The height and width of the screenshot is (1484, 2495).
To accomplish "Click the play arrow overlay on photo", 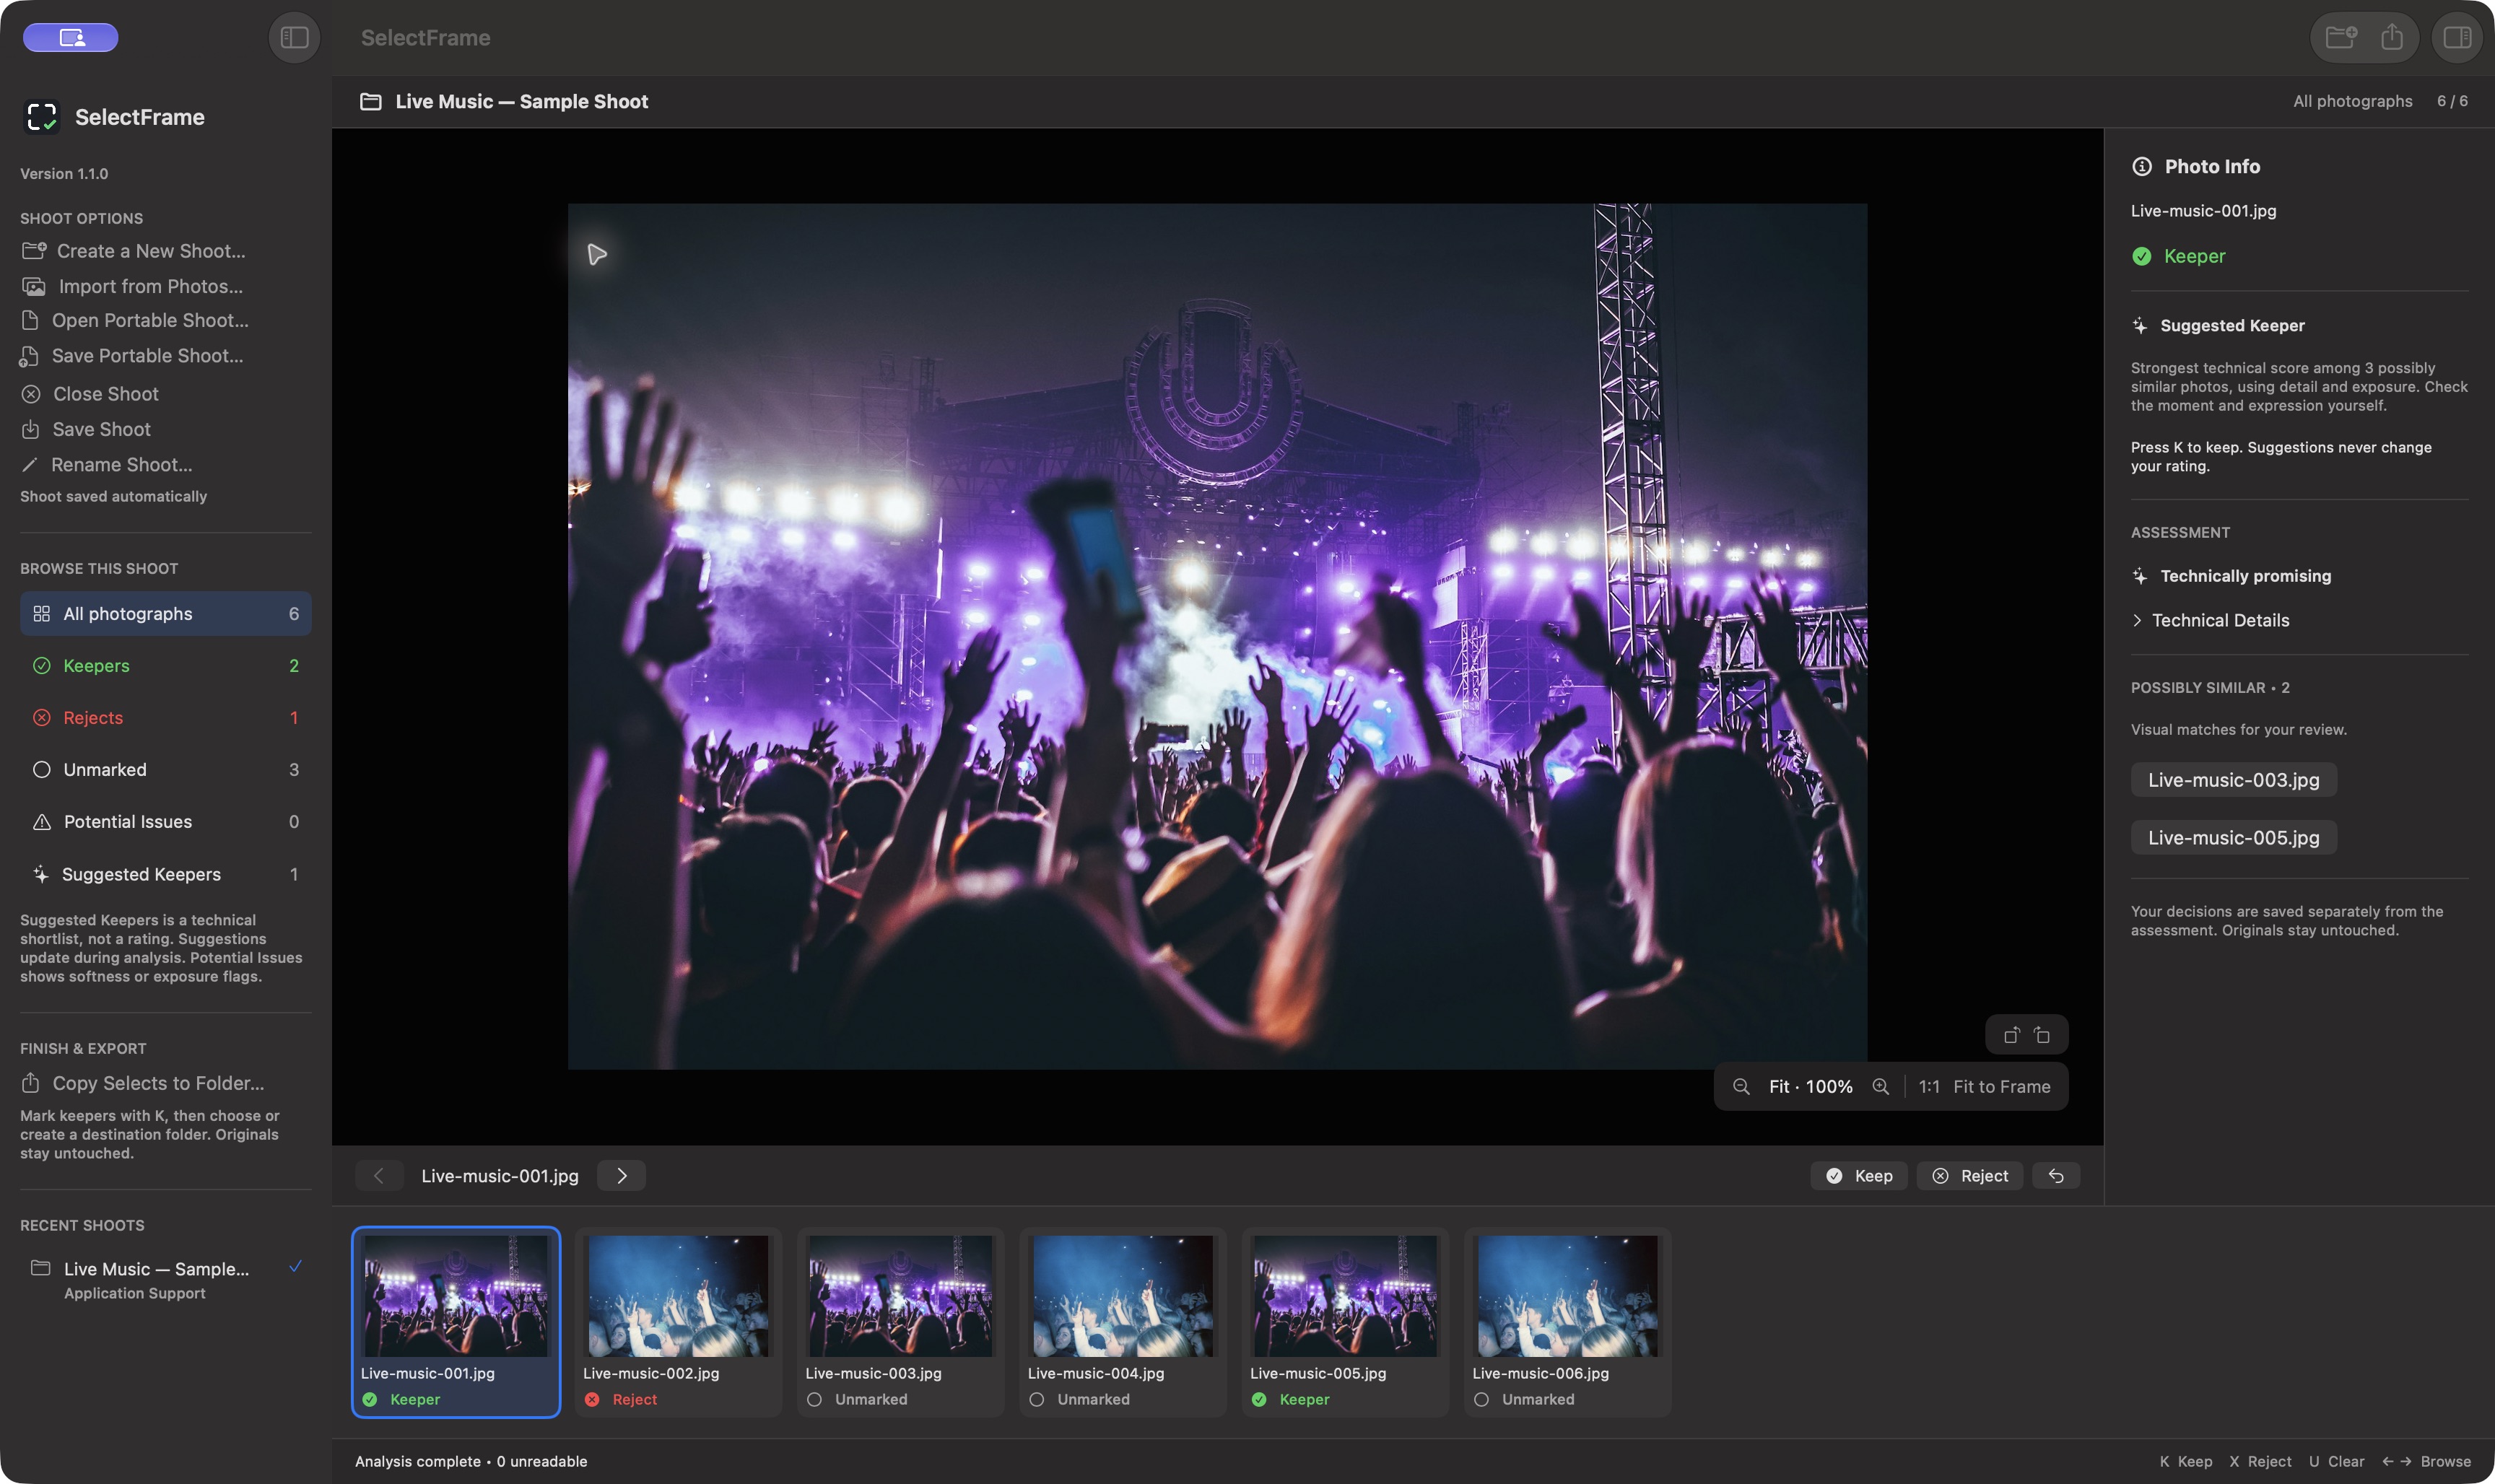I will (597, 254).
